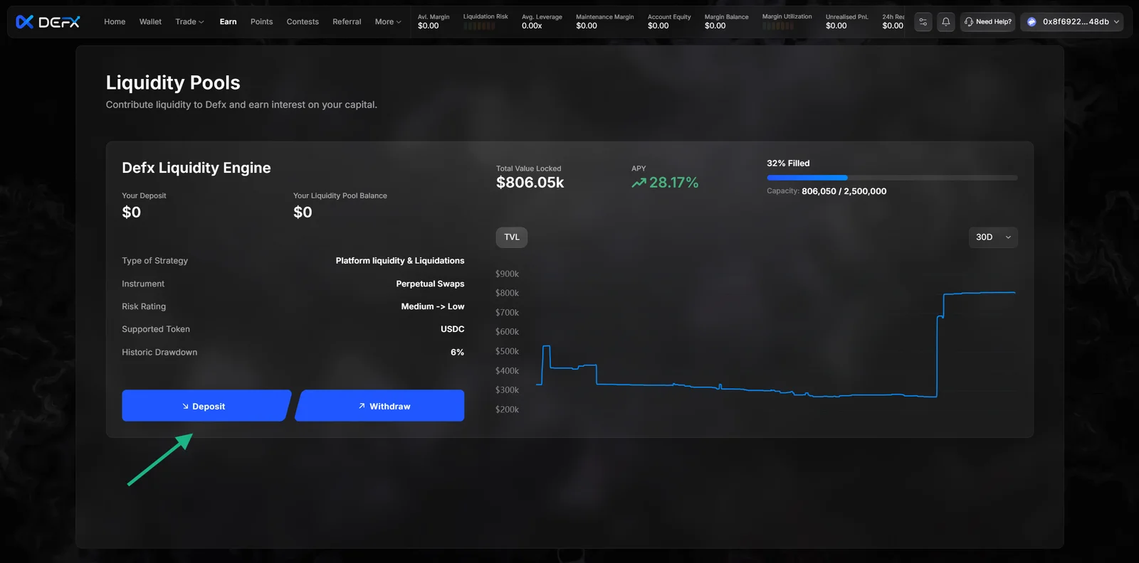The image size is (1139, 563).
Task: Open the 30D time range dropdown
Action: [x=993, y=237]
